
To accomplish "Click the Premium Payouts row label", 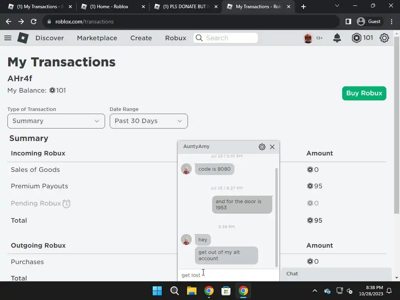I will pyautogui.click(x=39, y=186).
